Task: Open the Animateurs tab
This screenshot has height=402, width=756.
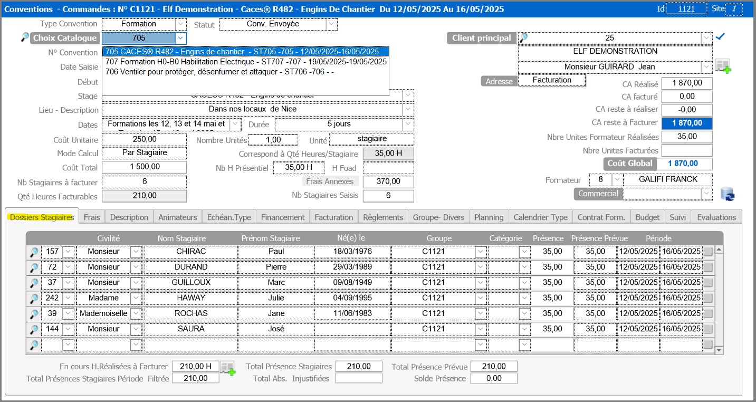Action: coord(178,217)
